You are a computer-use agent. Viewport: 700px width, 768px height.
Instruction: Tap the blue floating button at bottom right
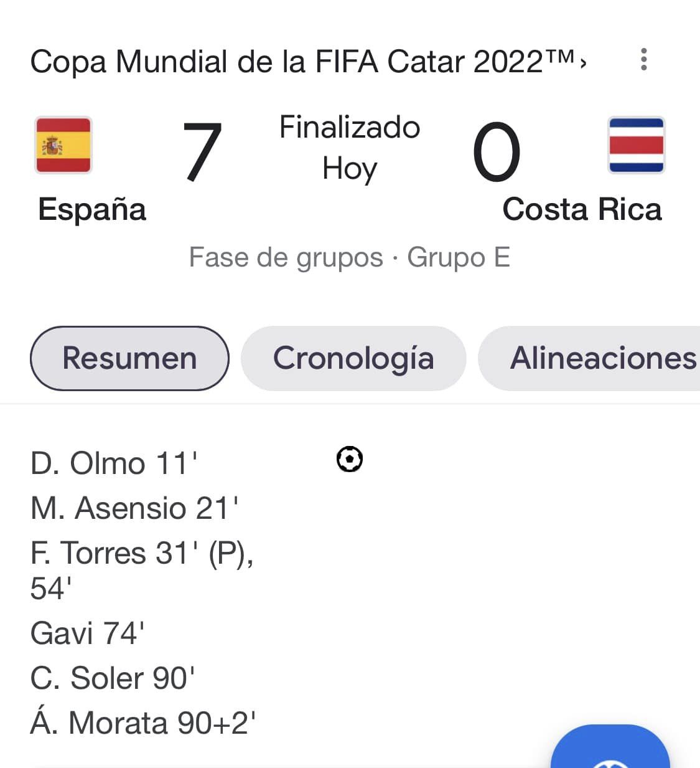point(610,751)
